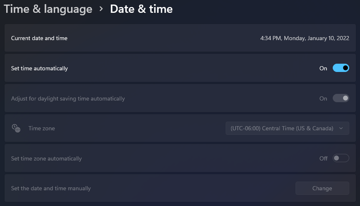360x206 pixels.
Task: Select the 4:34 PM Monday date text
Action: point(305,38)
